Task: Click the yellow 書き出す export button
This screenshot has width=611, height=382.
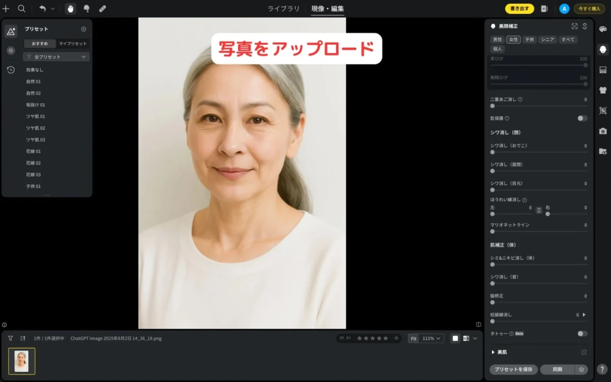Action: pos(519,9)
